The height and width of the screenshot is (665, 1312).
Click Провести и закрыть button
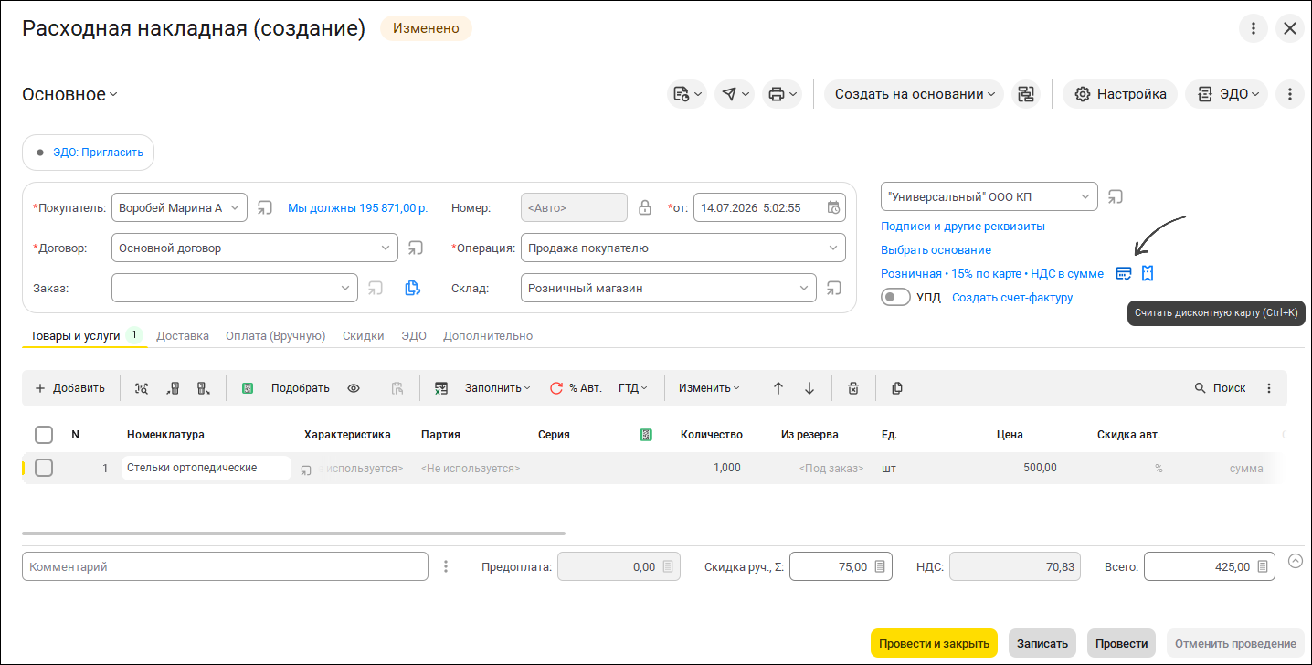[x=934, y=644]
